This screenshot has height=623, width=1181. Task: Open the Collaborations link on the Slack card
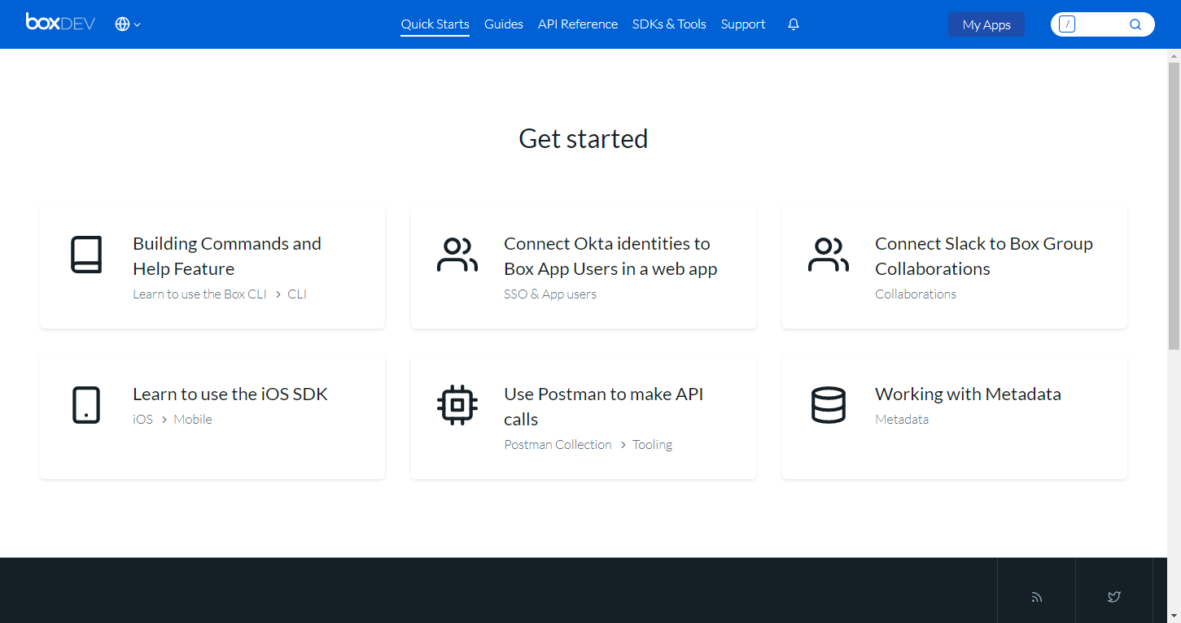point(915,294)
